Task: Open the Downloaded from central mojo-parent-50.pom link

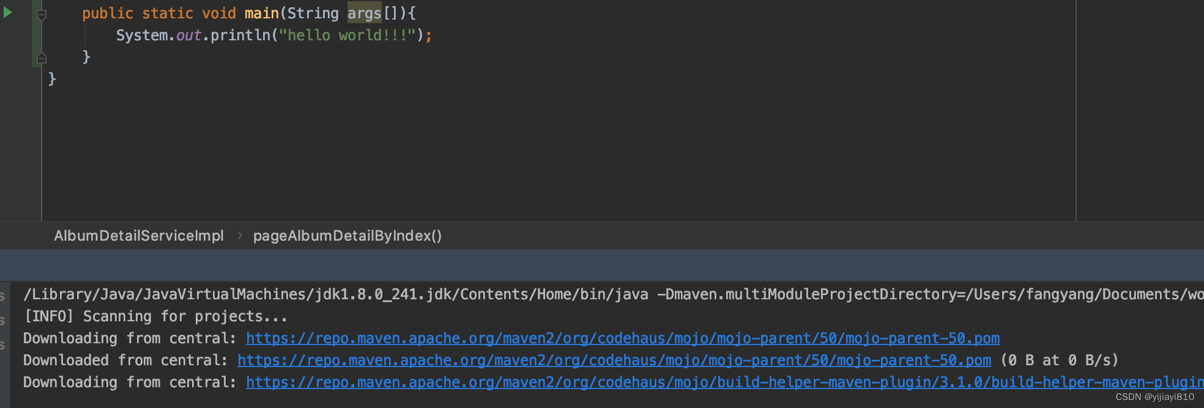Action: click(614, 360)
